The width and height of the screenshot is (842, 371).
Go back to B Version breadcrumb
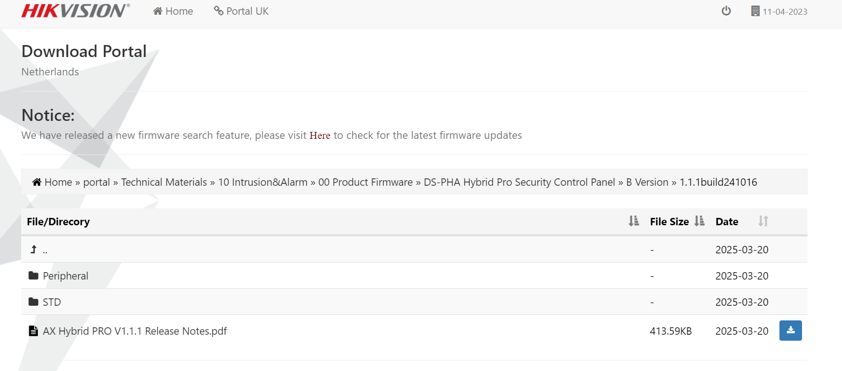pyautogui.click(x=647, y=182)
